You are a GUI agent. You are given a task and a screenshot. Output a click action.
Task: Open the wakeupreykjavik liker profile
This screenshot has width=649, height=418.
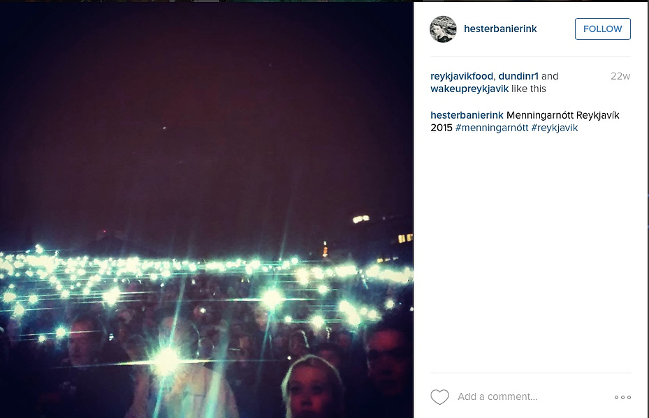pos(469,89)
